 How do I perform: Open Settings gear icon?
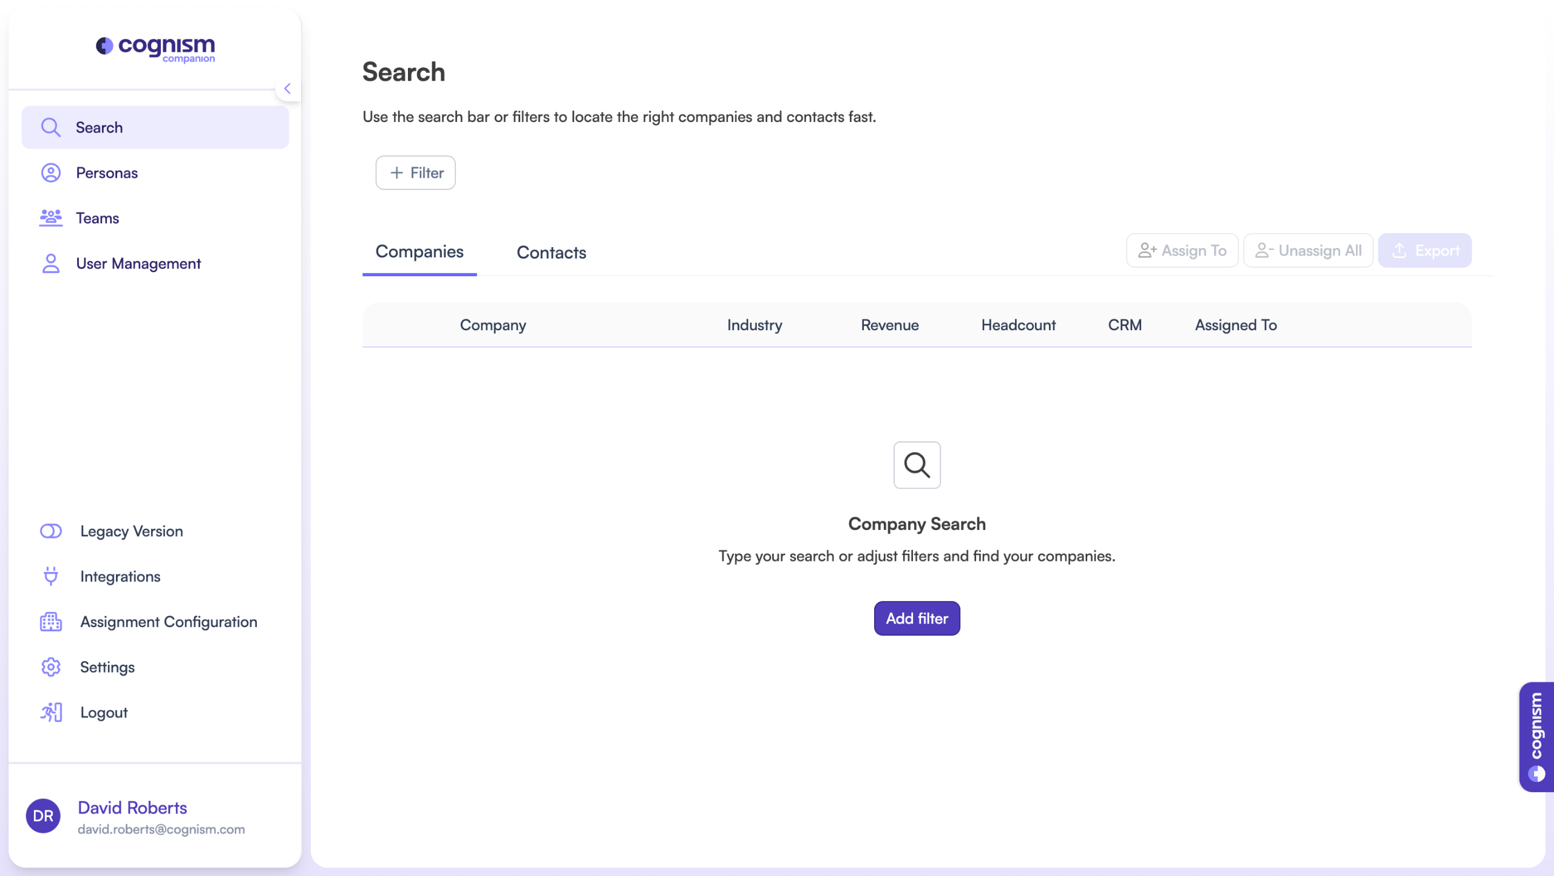click(51, 667)
